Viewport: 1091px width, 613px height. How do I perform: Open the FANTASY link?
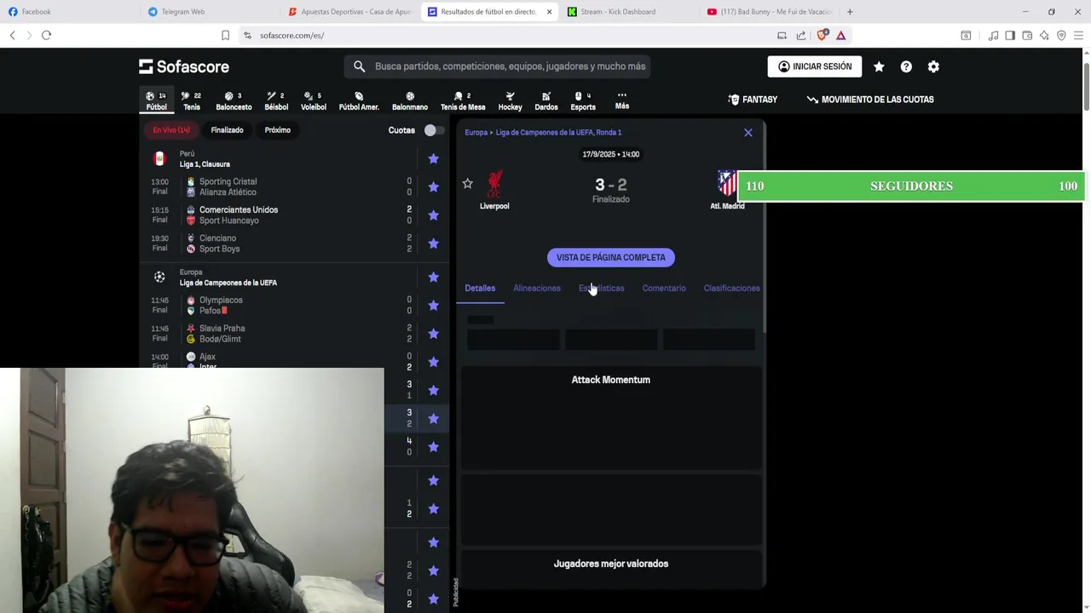[753, 100]
